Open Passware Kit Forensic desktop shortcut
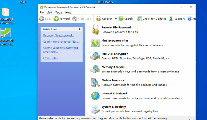The image size is (207, 120). coord(6,33)
